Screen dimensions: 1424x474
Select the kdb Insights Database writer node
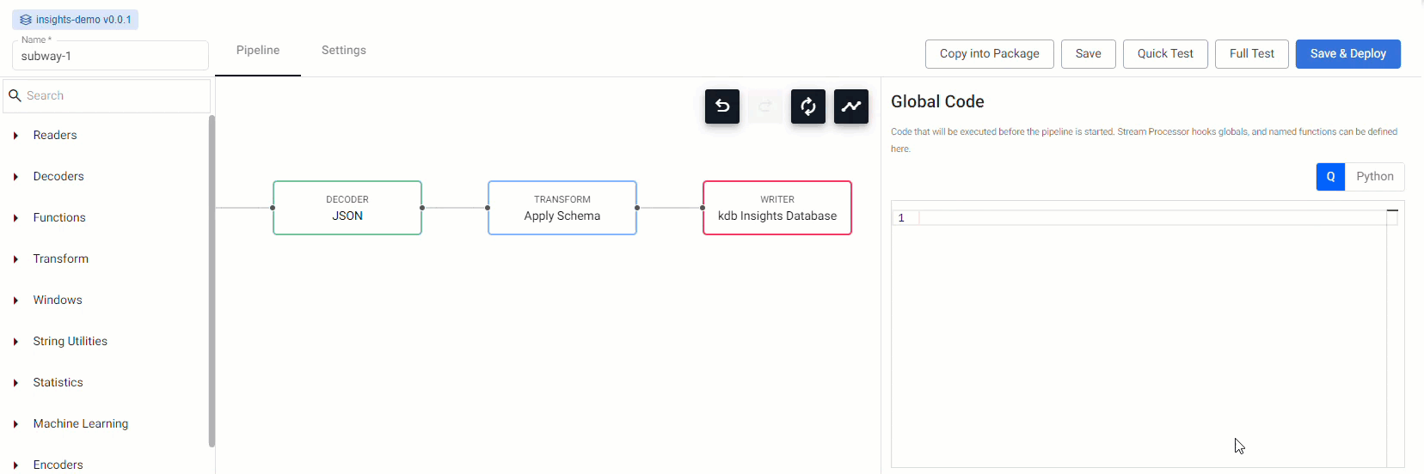pyautogui.click(x=777, y=208)
